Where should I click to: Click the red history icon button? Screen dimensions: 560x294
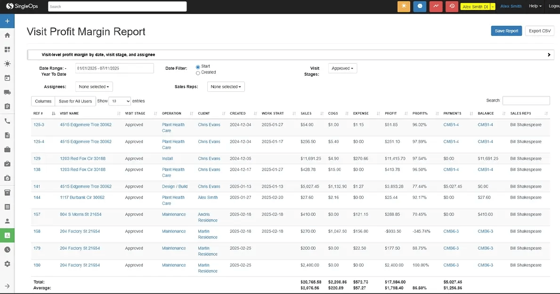pyautogui.click(x=452, y=6)
